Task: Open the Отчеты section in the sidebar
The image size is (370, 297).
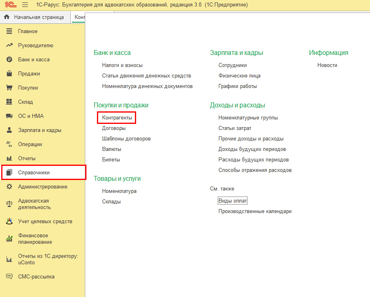Action: point(27,159)
